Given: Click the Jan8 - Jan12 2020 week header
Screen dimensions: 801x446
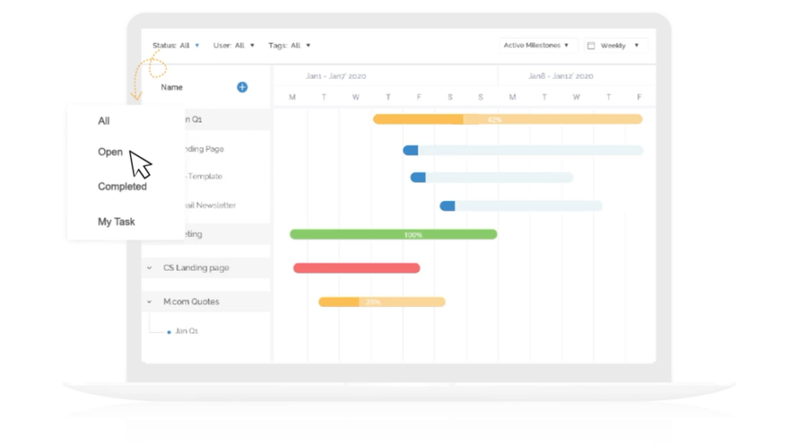Looking at the screenshot, I should [560, 76].
